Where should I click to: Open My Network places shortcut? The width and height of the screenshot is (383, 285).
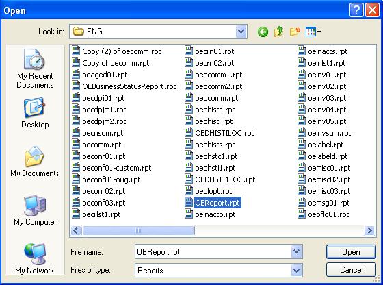35,258
